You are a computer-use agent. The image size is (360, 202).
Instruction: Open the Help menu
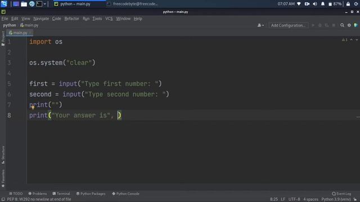click(138, 19)
